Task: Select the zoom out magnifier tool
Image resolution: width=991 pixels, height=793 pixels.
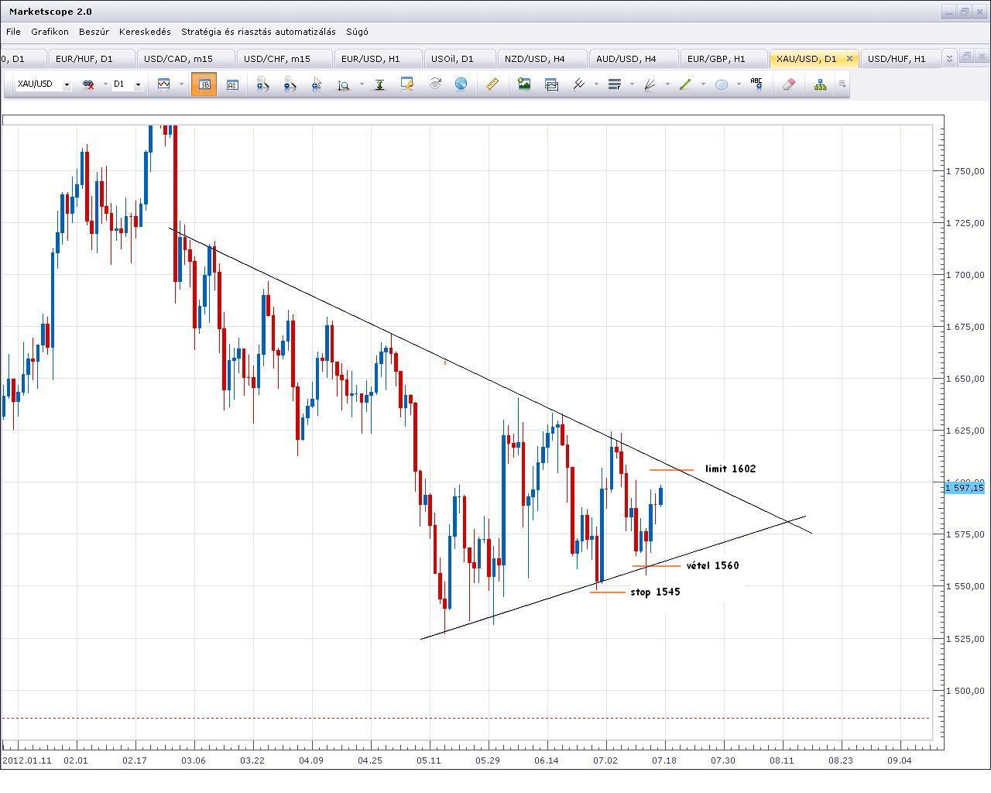Action: pyautogui.click(x=290, y=84)
